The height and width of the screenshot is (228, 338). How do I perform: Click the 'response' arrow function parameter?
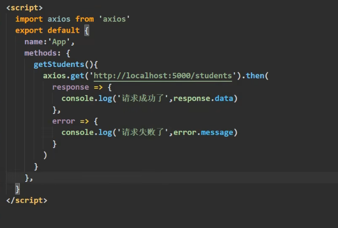70,87
